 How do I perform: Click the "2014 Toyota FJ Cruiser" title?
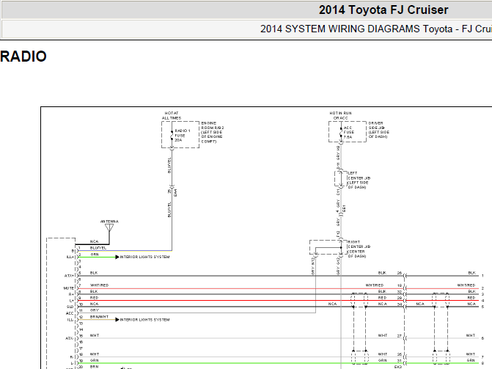coord(383,10)
